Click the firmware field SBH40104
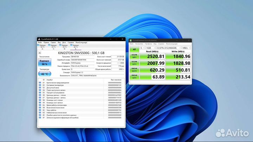The width and height of the screenshot is (253, 142). (x=83, y=57)
